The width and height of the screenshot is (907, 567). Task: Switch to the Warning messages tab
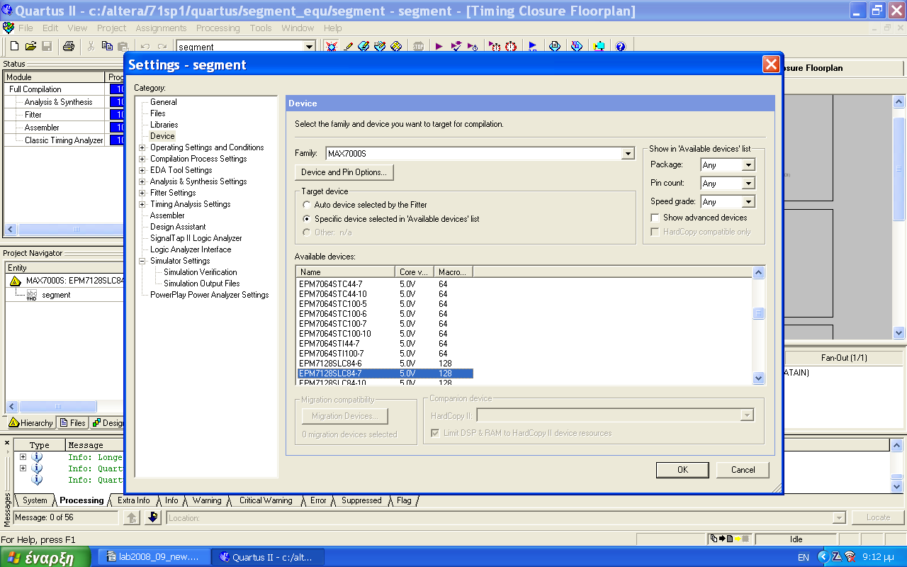pyautogui.click(x=207, y=500)
